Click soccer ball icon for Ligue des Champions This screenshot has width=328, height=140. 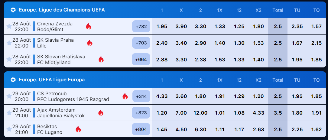point(13,10)
